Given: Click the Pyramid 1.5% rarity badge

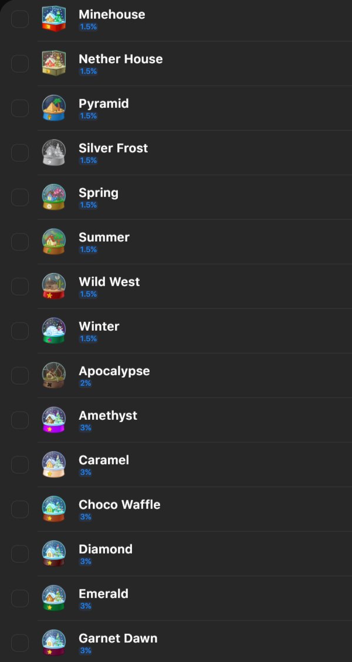Looking at the screenshot, I should pos(88,116).
